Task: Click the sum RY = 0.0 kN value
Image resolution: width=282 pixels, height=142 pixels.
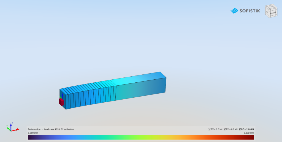Action: click(231, 129)
